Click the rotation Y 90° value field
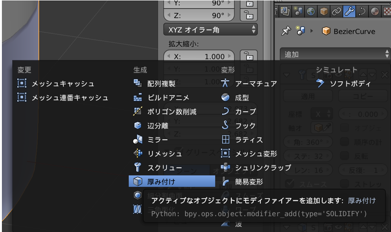The width and height of the screenshot is (391, 232). (x=199, y=3)
